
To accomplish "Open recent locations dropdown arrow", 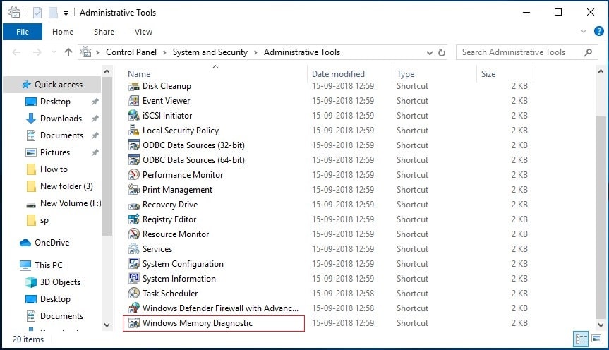I will point(54,52).
